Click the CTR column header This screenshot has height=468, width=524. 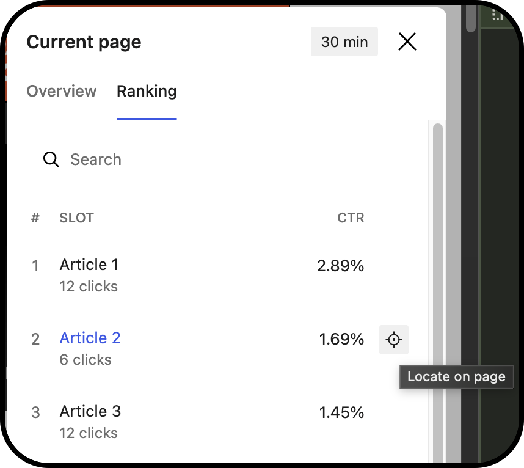(351, 218)
